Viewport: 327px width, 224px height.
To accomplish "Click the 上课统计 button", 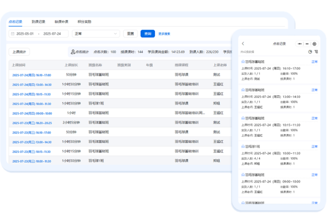I will [x=21, y=52].
